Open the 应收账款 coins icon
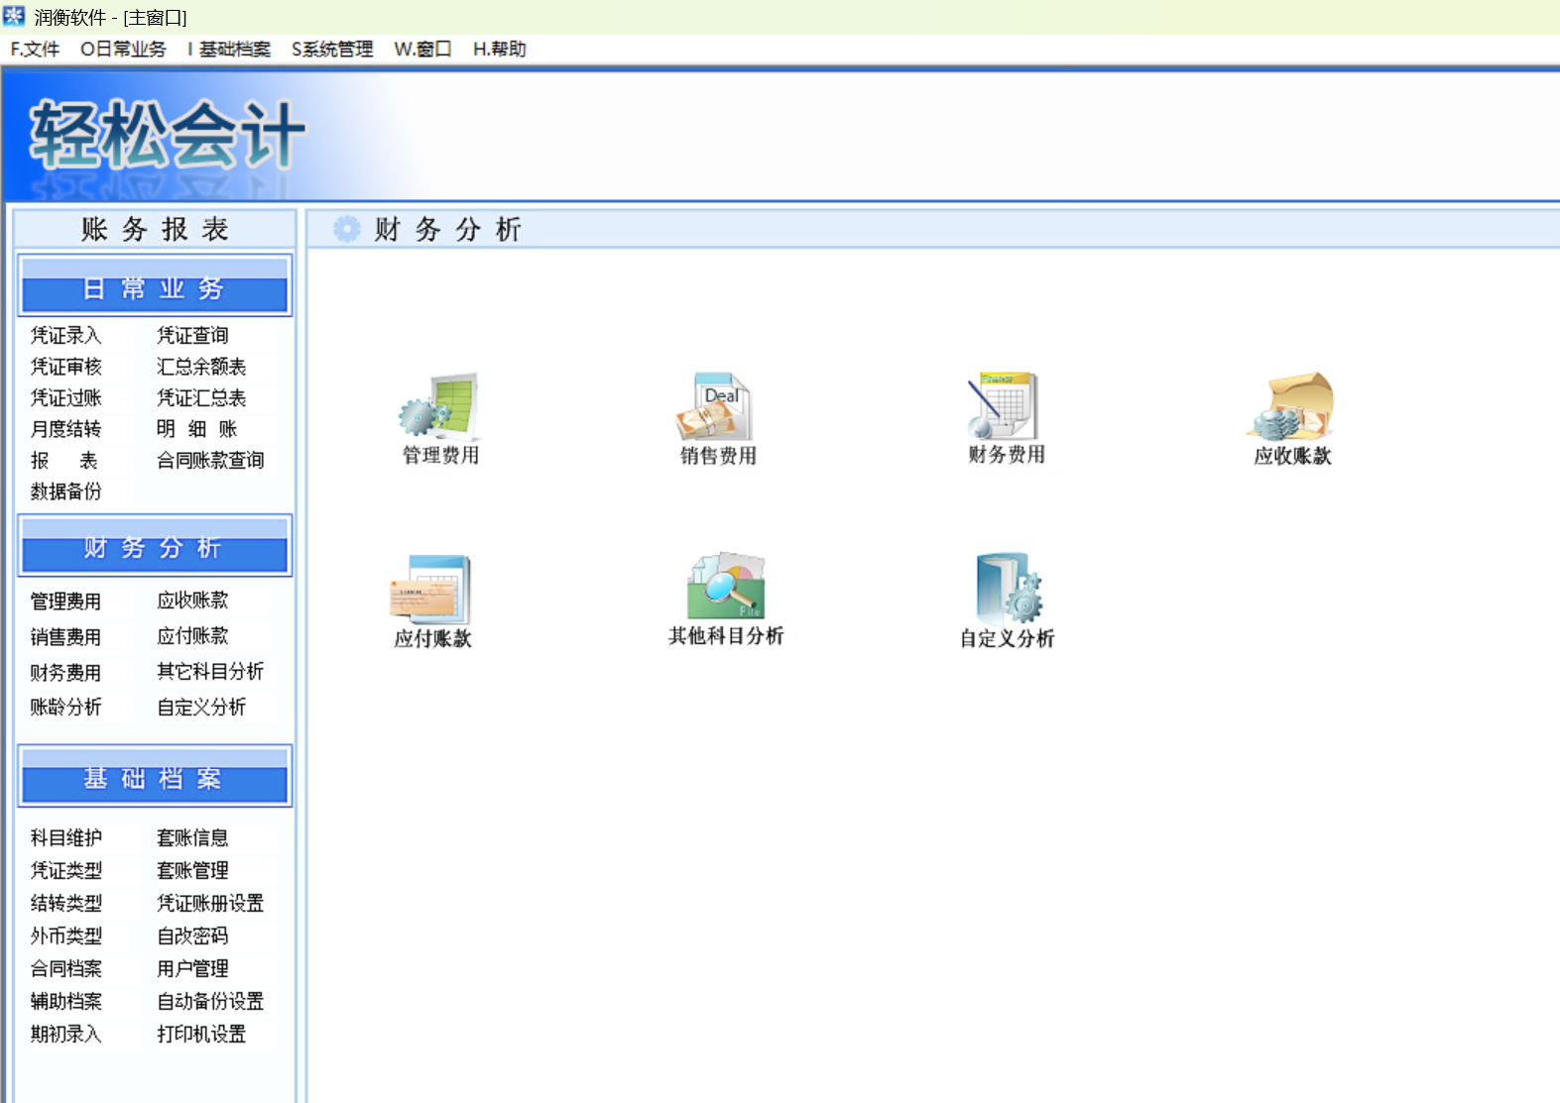The image size is (1560, 1103). [x=1290, y=406]
